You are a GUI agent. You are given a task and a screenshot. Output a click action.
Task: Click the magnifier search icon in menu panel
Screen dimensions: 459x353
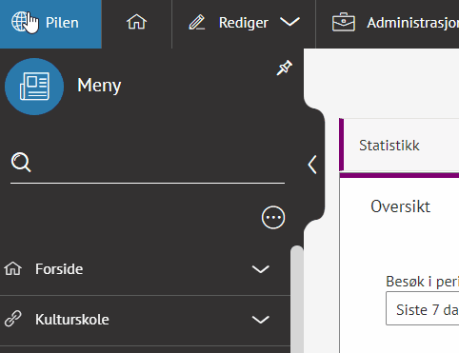[x=21, y=163]
